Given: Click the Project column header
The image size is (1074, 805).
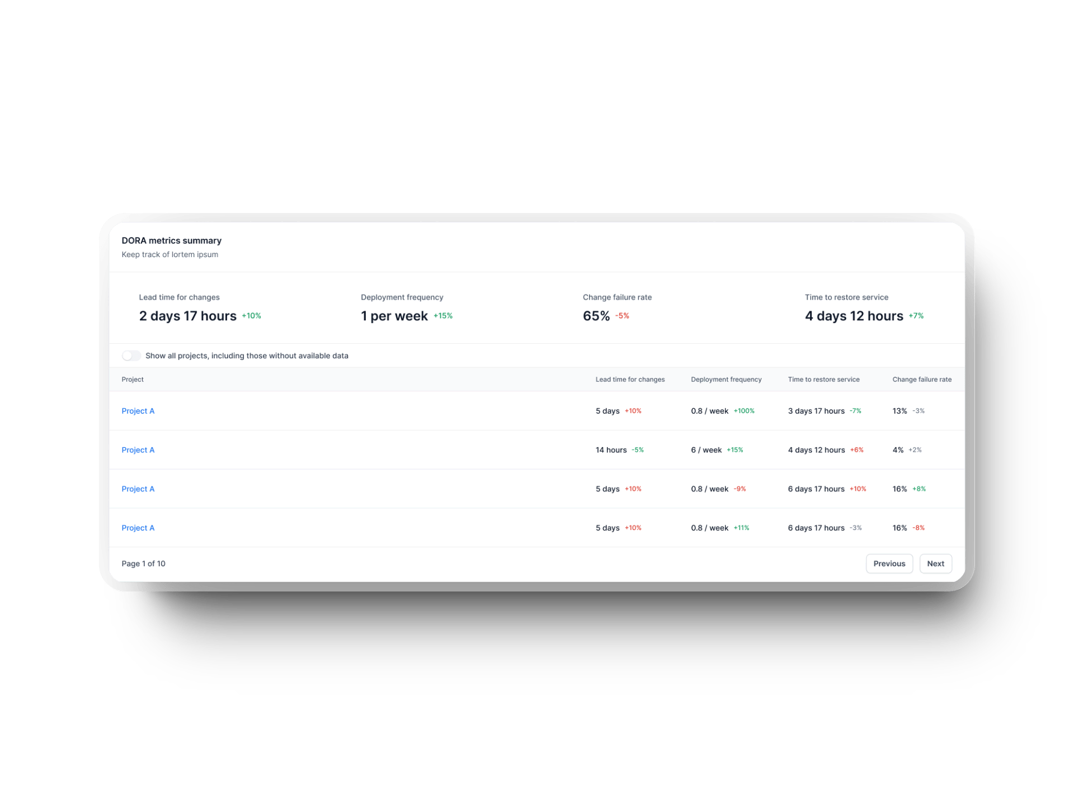Looking at the screenshot, I should click(x=132, y=379).
